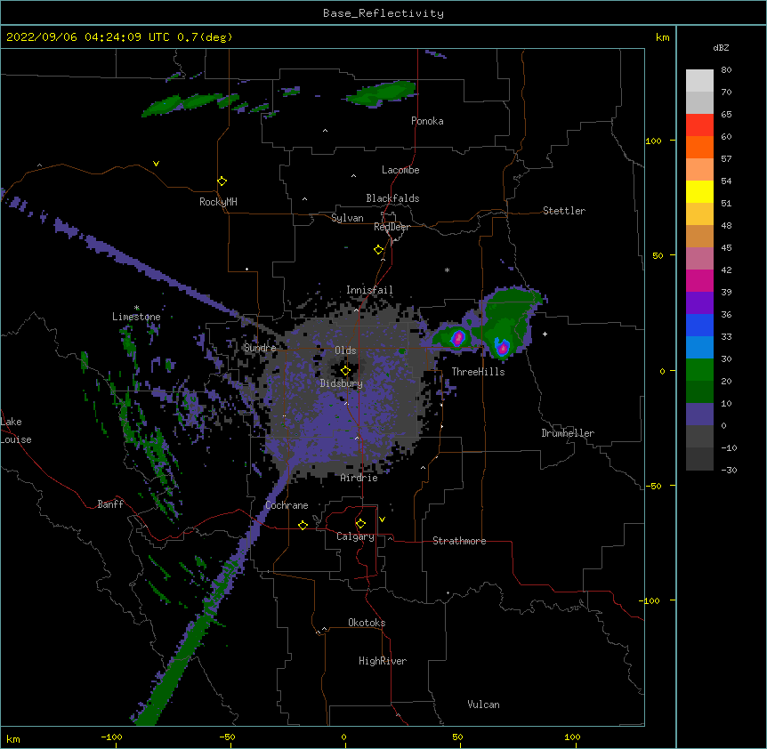
Task: Click the Ponoka city label
Action: tap(427, 121)
